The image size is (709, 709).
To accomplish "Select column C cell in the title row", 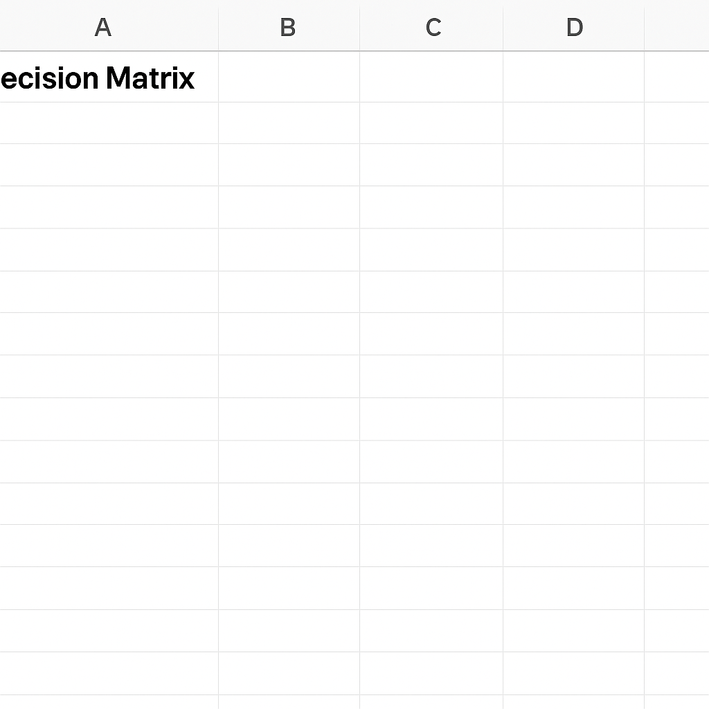I will click(431, 77).
